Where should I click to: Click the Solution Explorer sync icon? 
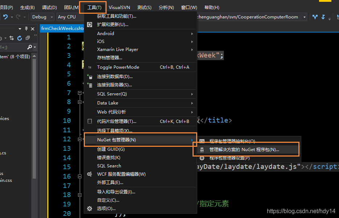(x=12, y=38)
